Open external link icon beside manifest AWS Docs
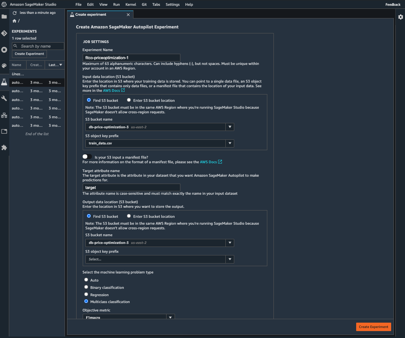Viewport: 405px width, 338px height. click(220, 162)
